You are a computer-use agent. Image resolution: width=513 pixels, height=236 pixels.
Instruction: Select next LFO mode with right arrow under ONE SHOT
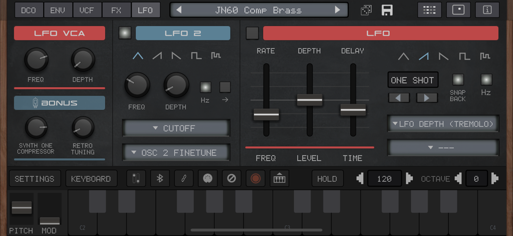pyautogui.click(x=427, y=98)
